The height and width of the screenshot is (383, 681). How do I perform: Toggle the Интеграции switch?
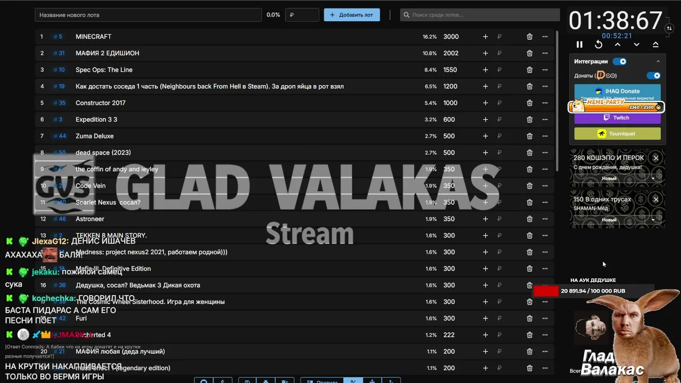click(x=620, y=62)
